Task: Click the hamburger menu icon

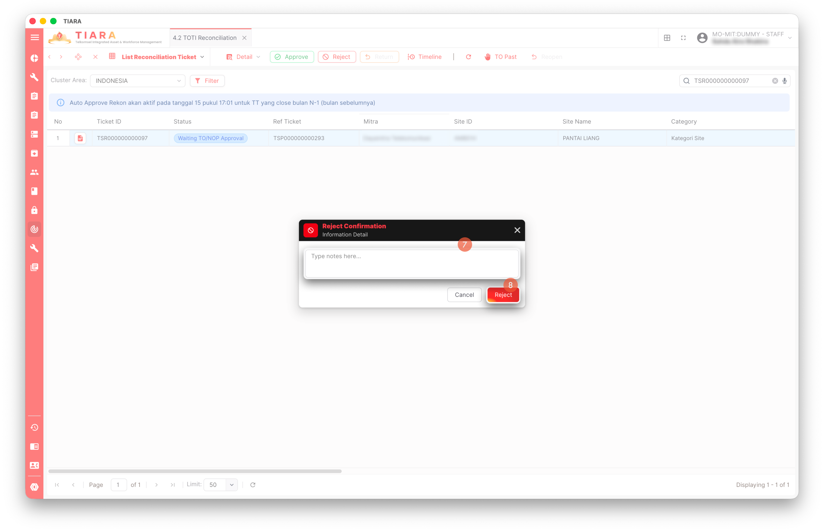Action: pyautogui.click(x=34, y=37)
